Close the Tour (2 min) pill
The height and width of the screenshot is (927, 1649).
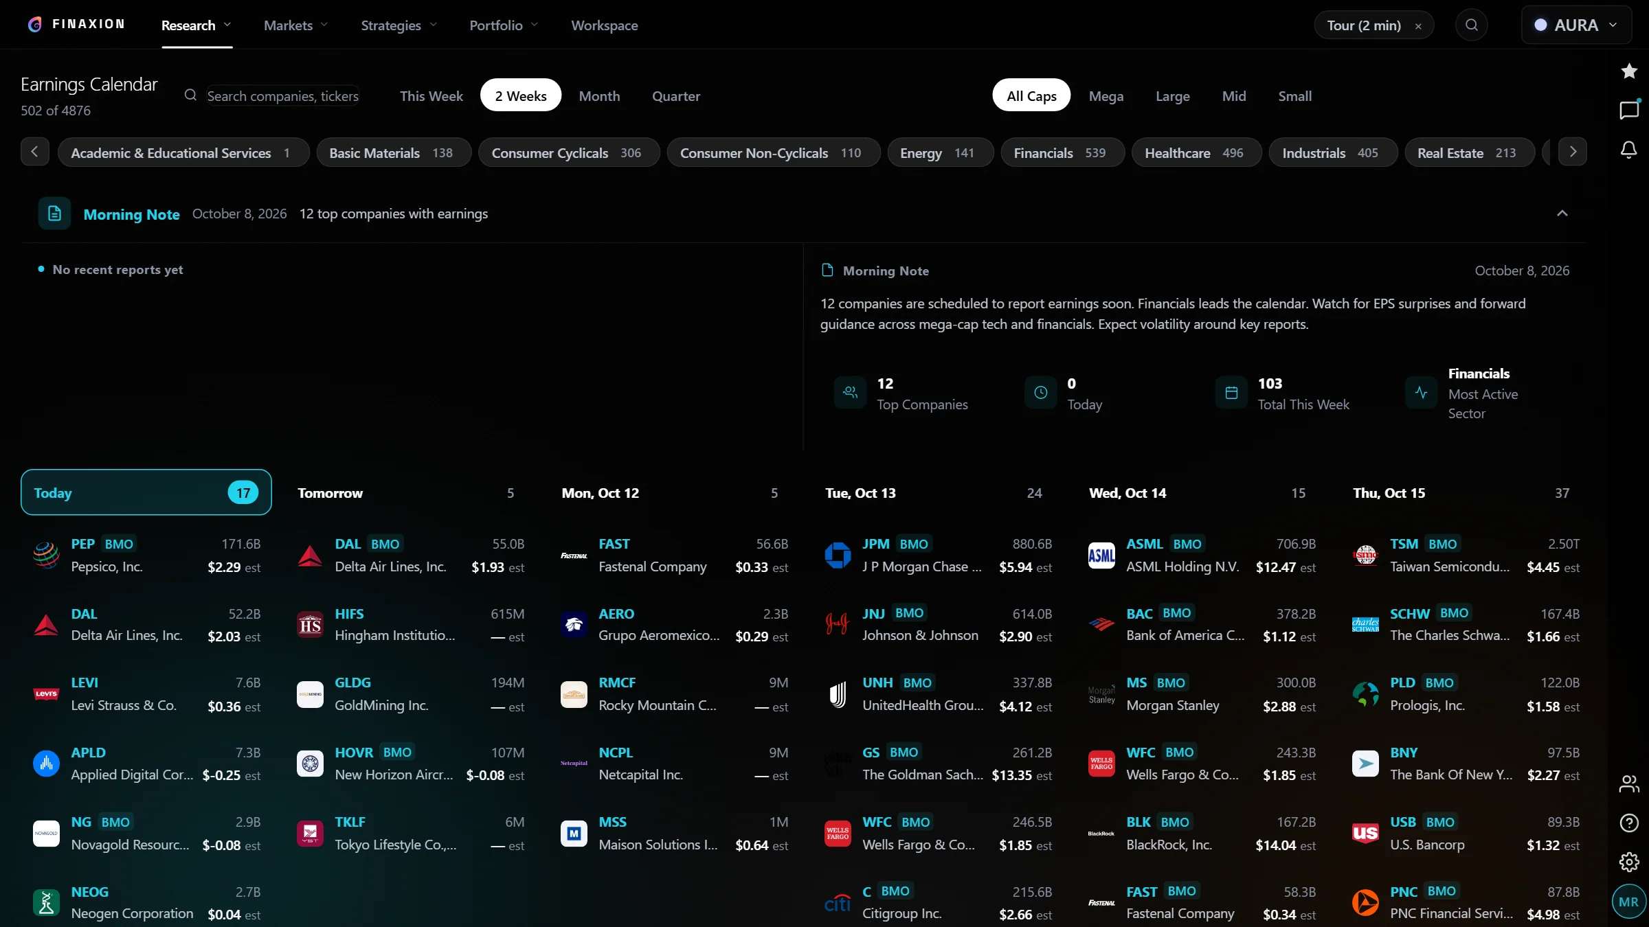pos(1418,26)
